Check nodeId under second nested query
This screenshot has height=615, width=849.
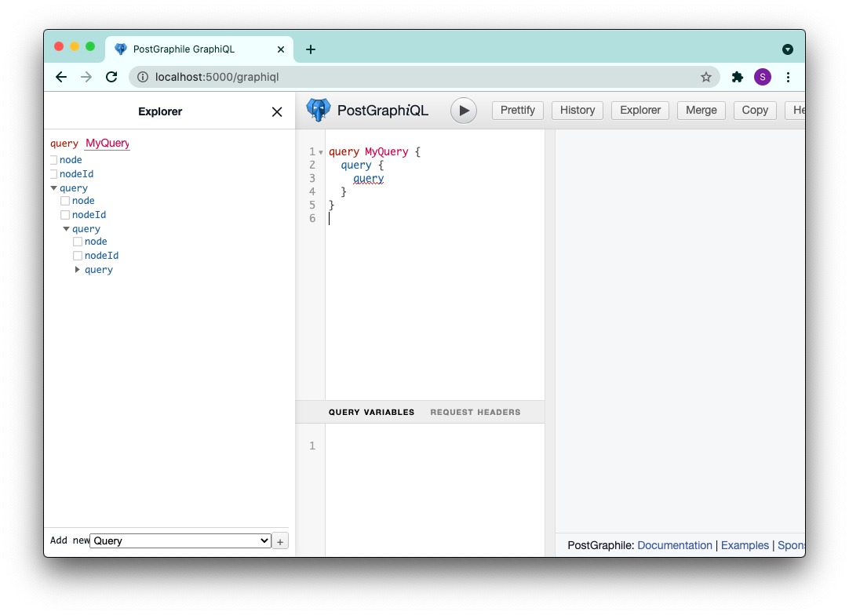(x=78, y=256)
